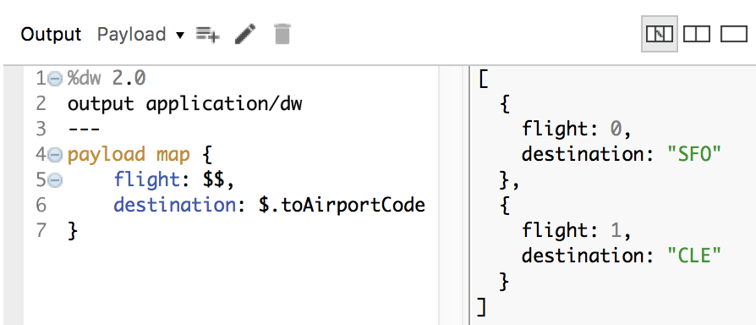Screen dimensions: 756x325
Task: Switch to single-pane layout icon
Action: pos(733,34)
